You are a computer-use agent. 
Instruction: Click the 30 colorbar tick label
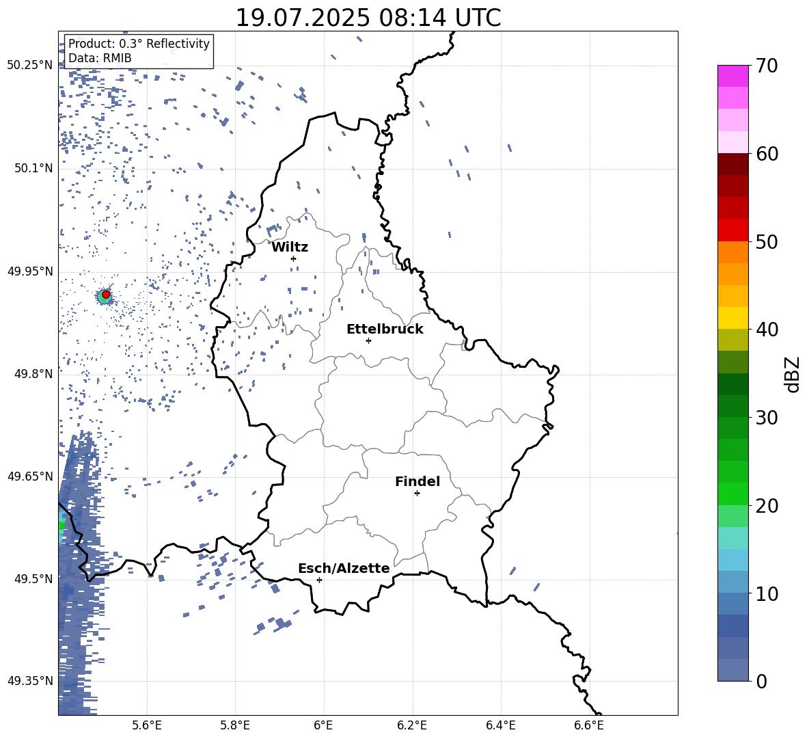click(767, 418)
